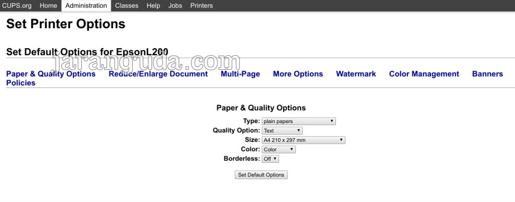Click the Set Printer Options page heading

(66, 24)
